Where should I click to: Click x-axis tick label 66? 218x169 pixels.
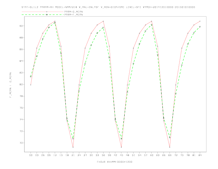[164, 155]
